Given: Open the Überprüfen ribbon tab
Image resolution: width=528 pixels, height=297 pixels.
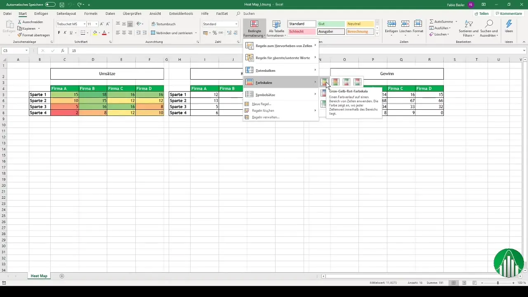Looking at the screenshot, I should click(132, 14).
